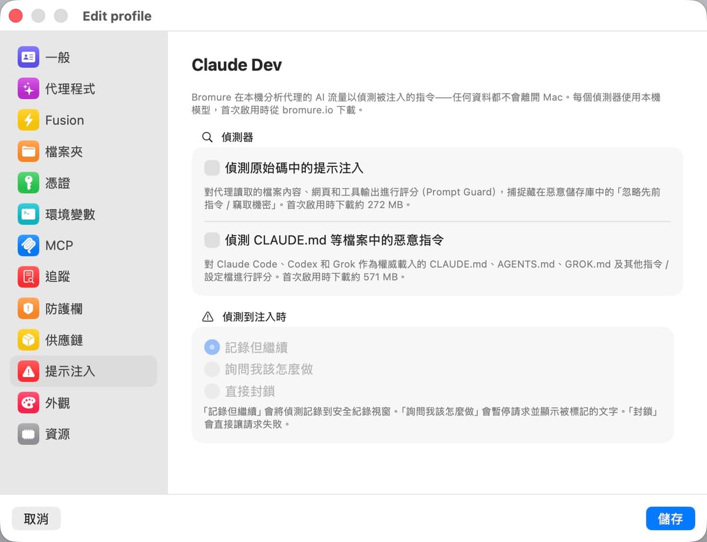Open the 外觀 section
Screen dimensions: 707x542
(84, 403)
